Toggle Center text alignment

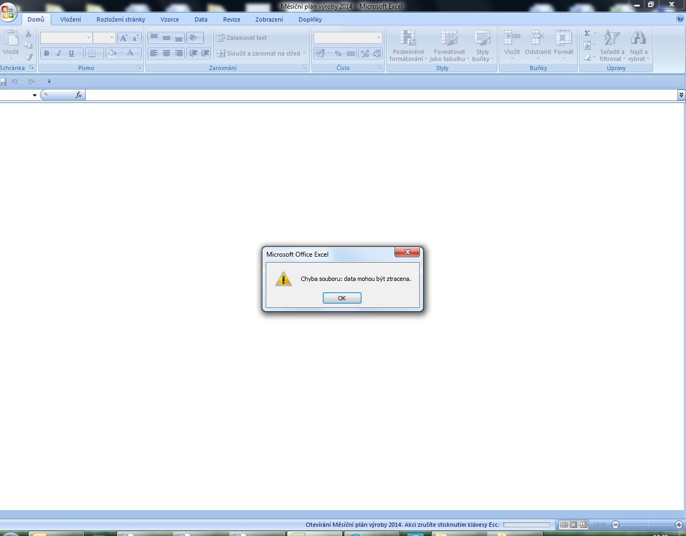(x=167, y=53)
